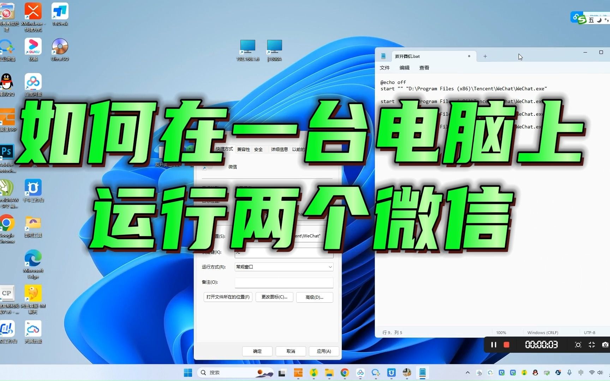The height and width of the screenshot is (381, 610).
Task: Switch to the 详细信息 tab in properties dialog
Action: pyautogui.click(x=280, y=150)
